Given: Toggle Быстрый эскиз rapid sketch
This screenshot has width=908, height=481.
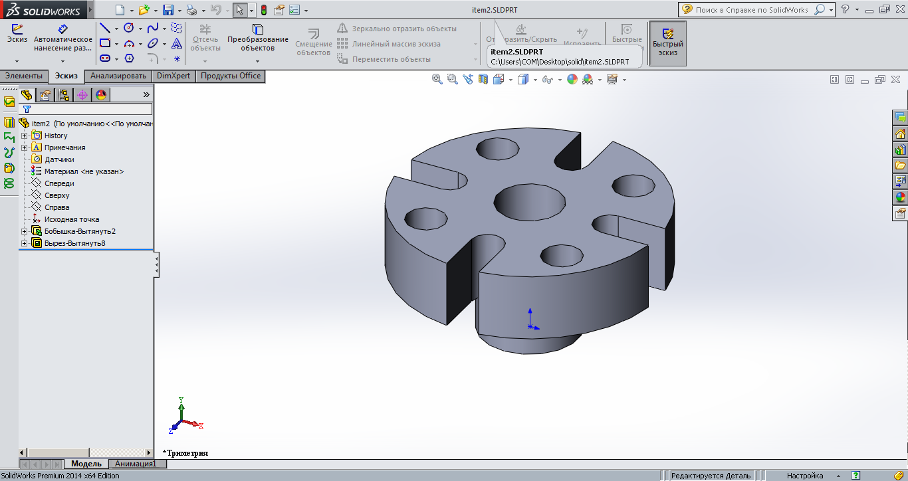Looking at the screenshot, I should (x=668, y=43).
